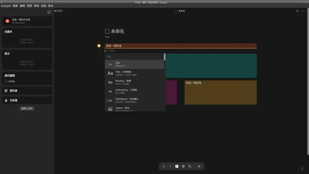
Task: Click the Aa icon for Title style
Action: [x=110, y=73]
